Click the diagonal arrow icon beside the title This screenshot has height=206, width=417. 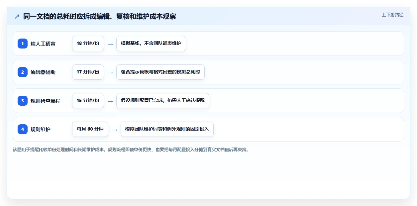tap(17, 17)
